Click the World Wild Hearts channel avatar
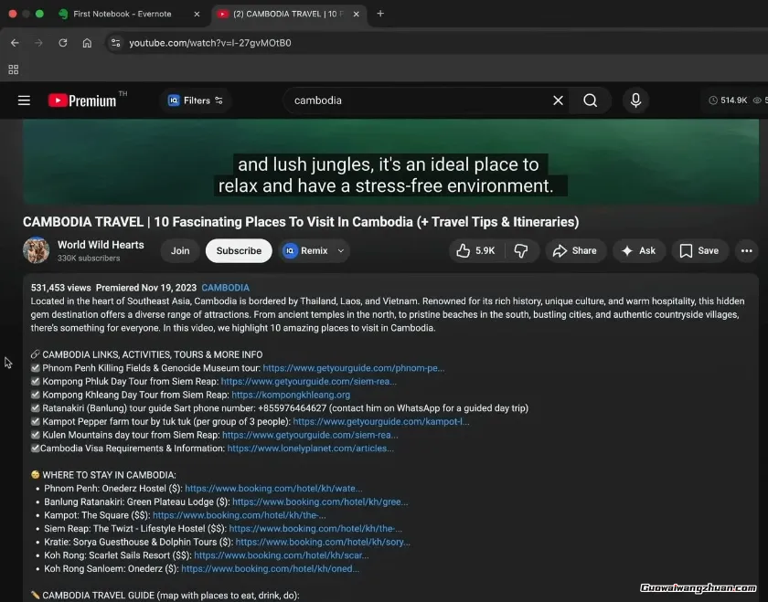Image resolution: width=768 pixels, height=602 pixels. [x=37, y=250]
